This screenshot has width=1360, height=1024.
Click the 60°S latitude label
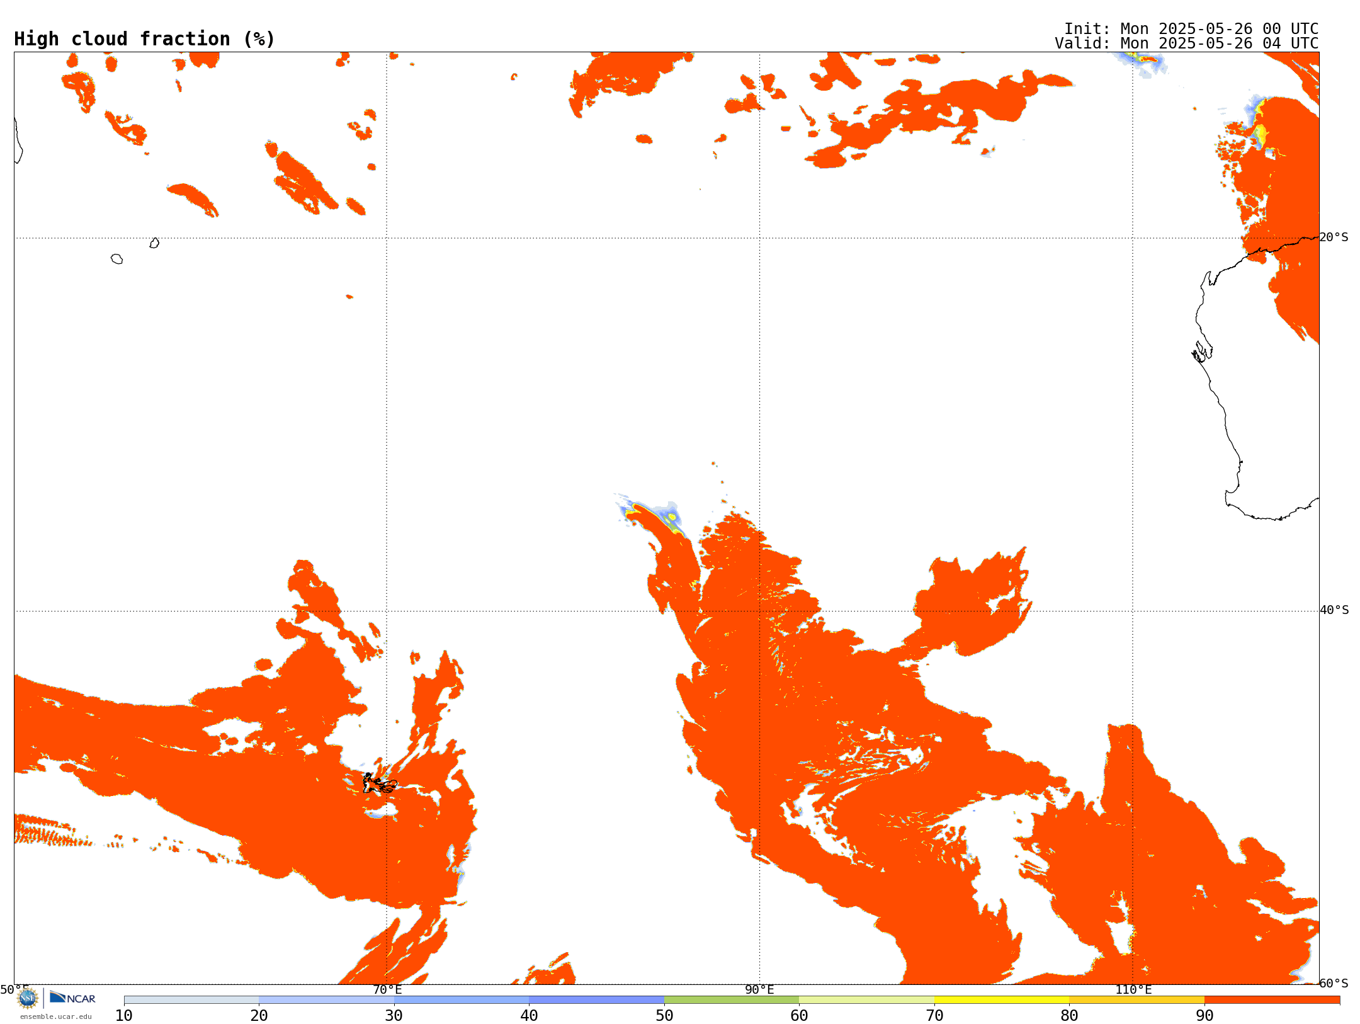1334,983
